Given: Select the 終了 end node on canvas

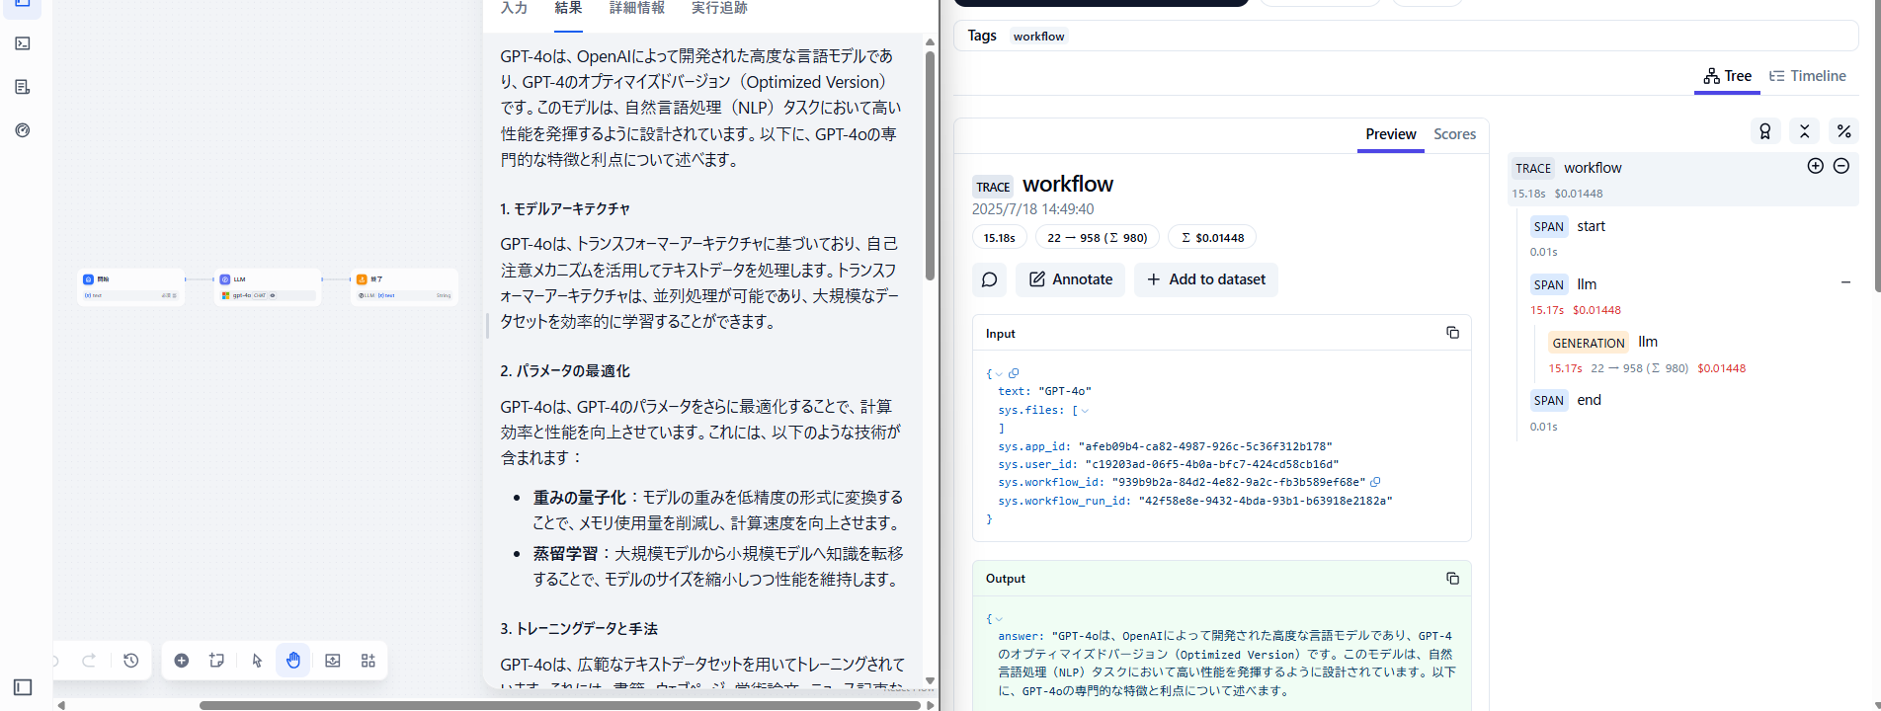Looking at the screenshot, I should pyautogui.click(x=404, y=286).
